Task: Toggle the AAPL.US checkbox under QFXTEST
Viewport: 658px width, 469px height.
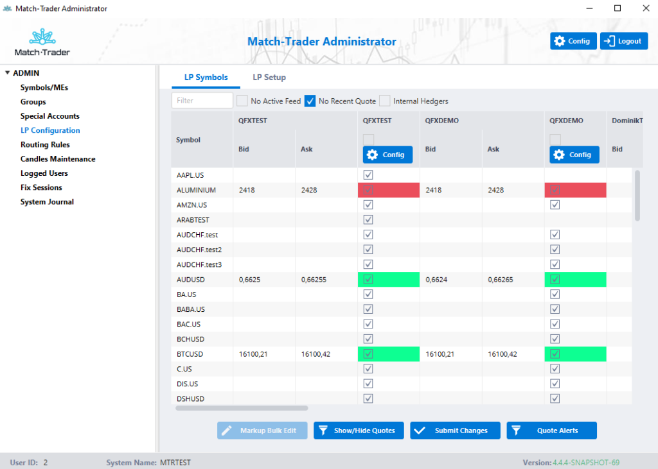Action: (368, 175)
